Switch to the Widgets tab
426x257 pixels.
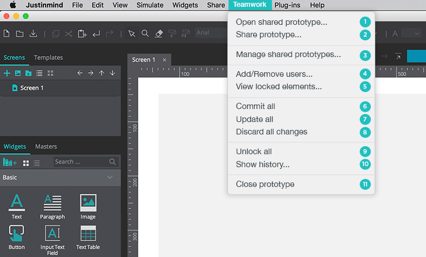[x=15, y=147]
